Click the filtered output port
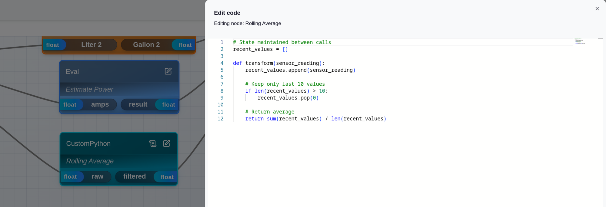The image size is (606, 207). [x=135, y=176]
